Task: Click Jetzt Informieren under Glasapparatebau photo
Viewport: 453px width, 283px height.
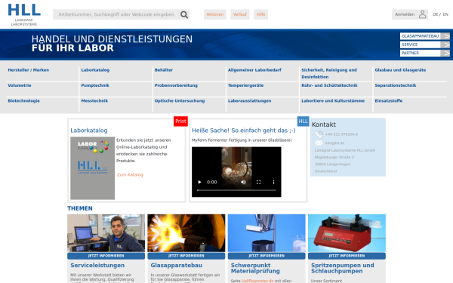Action: (x=186, y=256)
